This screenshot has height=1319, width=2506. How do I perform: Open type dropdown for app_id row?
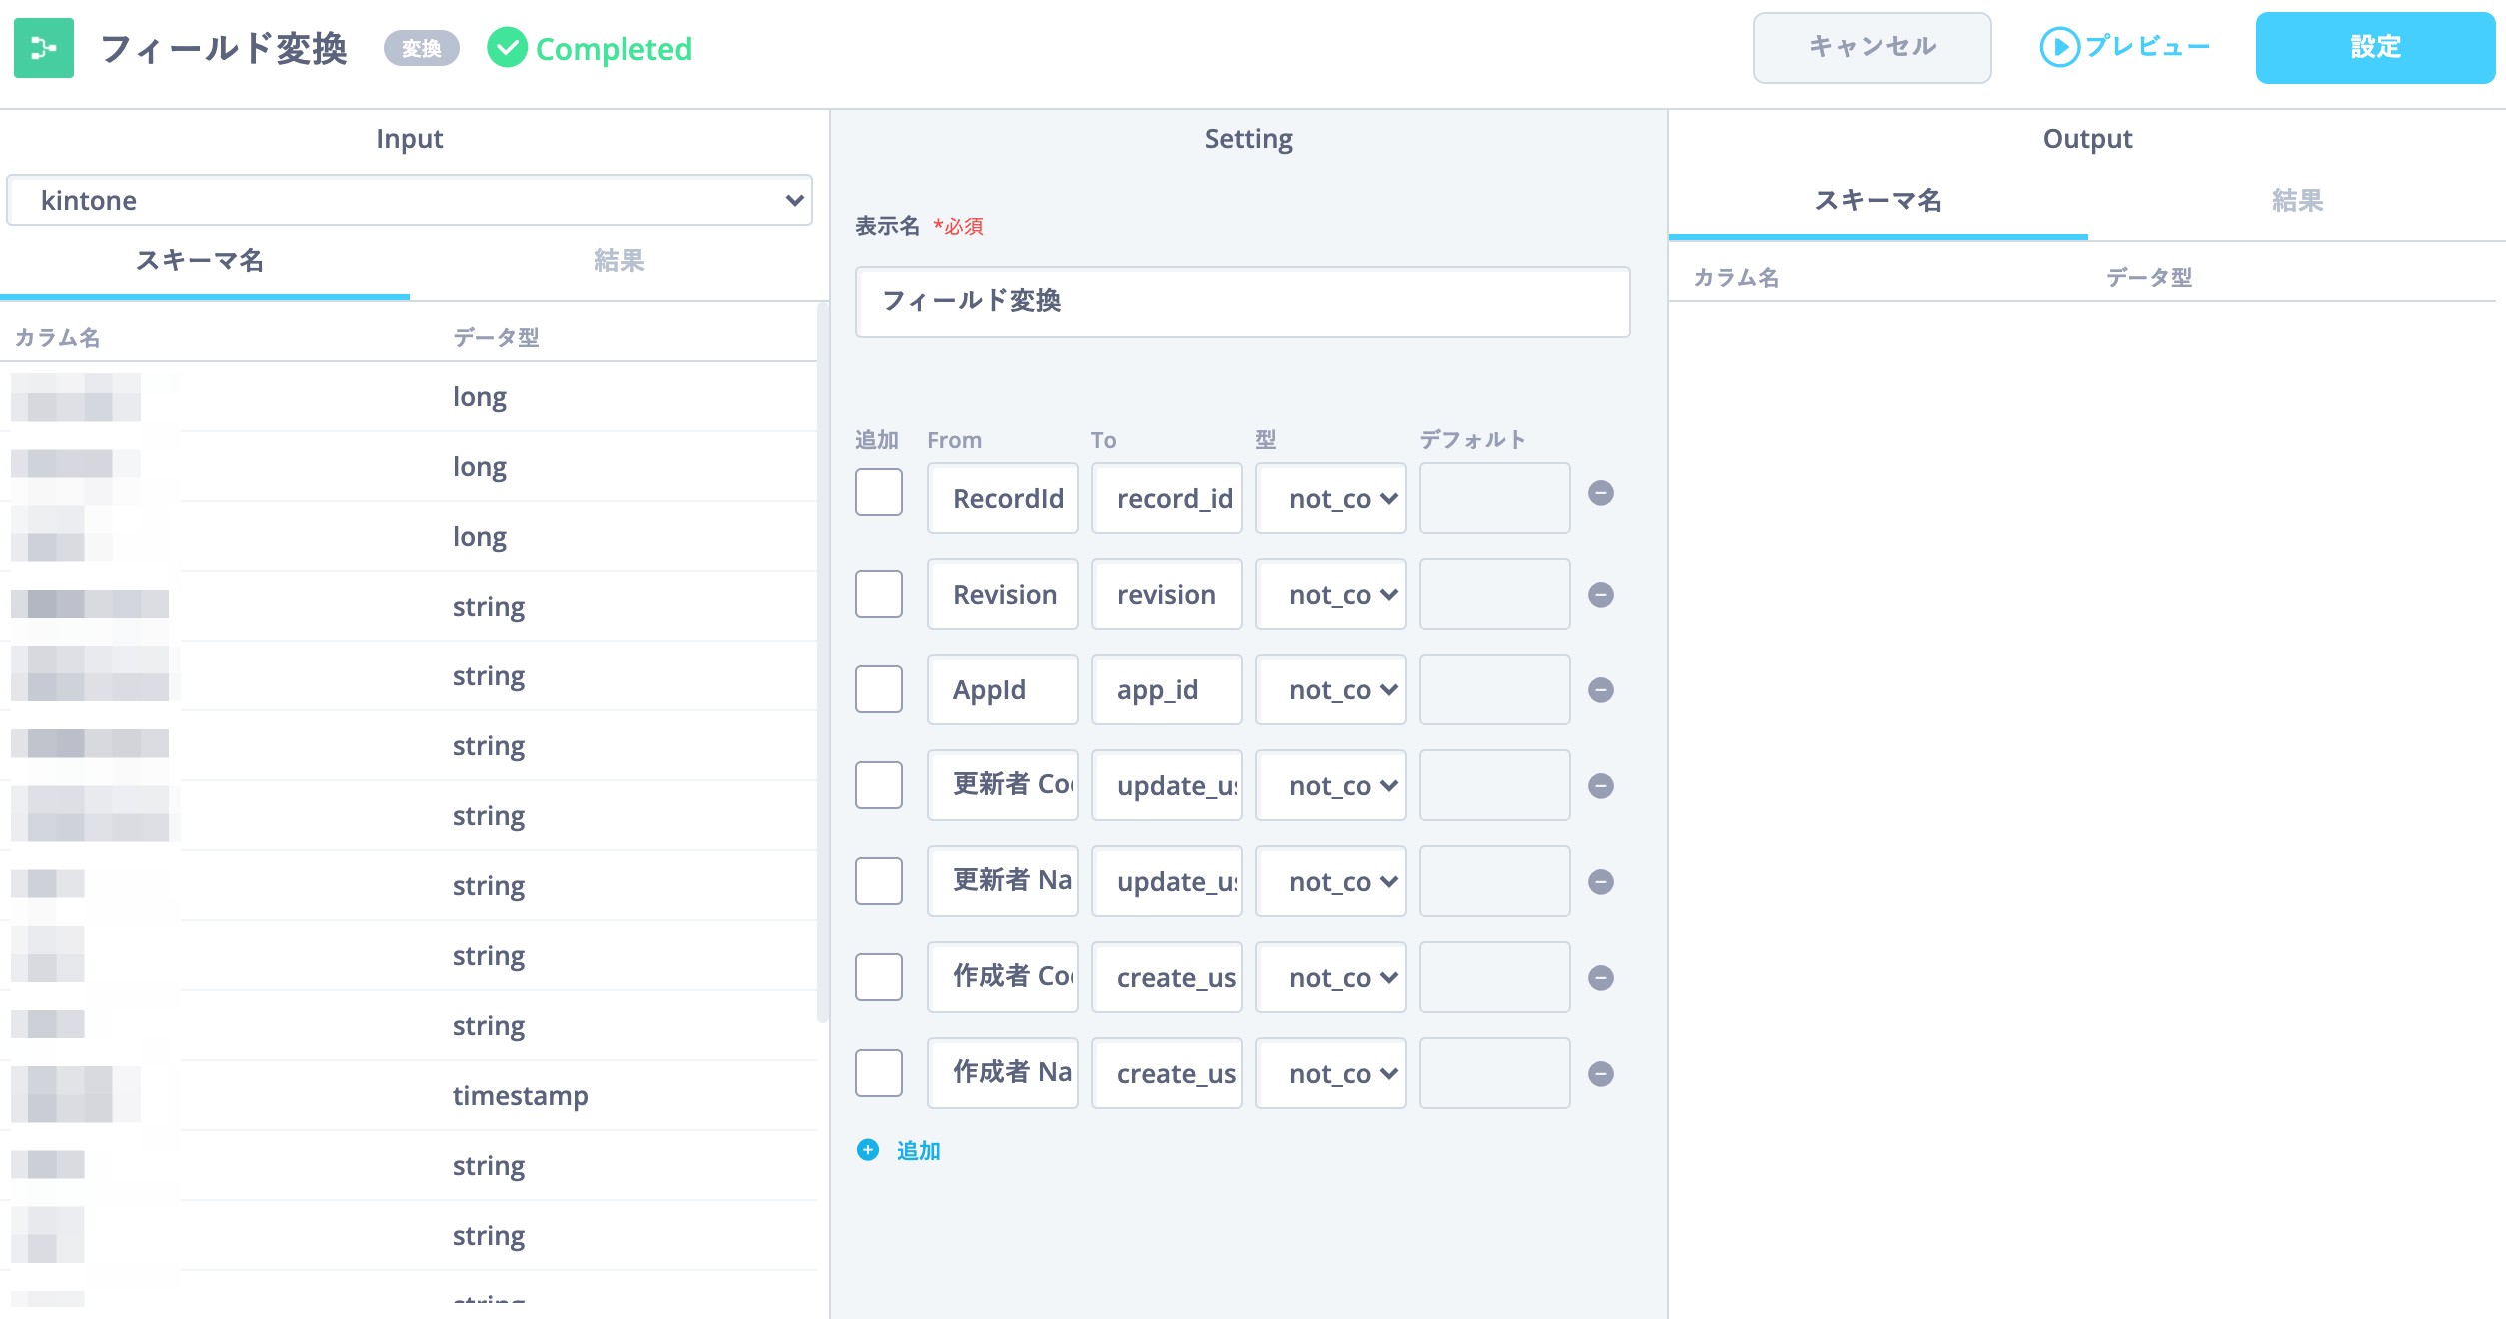1331,689
